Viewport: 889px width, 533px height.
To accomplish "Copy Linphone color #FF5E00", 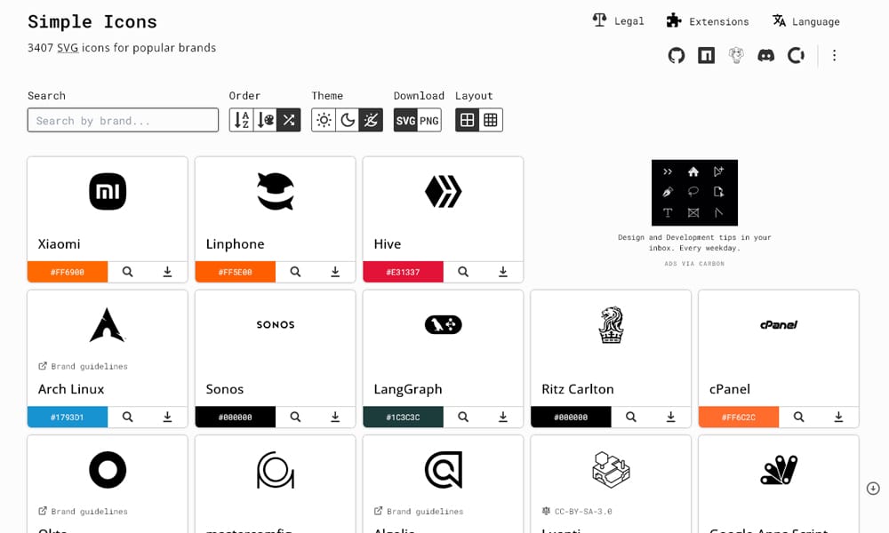I will [x=236, y=272].
